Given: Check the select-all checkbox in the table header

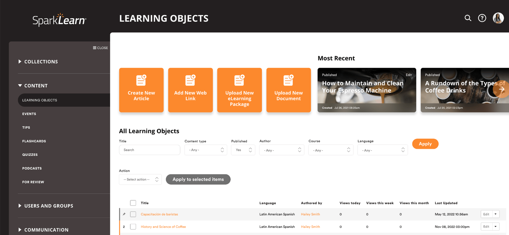Looking at the screenshot, I should coord(133,203).
